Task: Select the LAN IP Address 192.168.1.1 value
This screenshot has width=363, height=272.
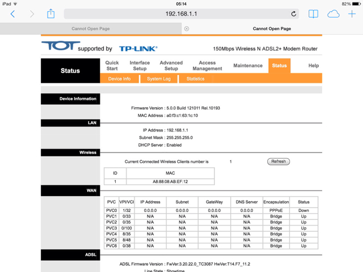Action: pos(178,130)
